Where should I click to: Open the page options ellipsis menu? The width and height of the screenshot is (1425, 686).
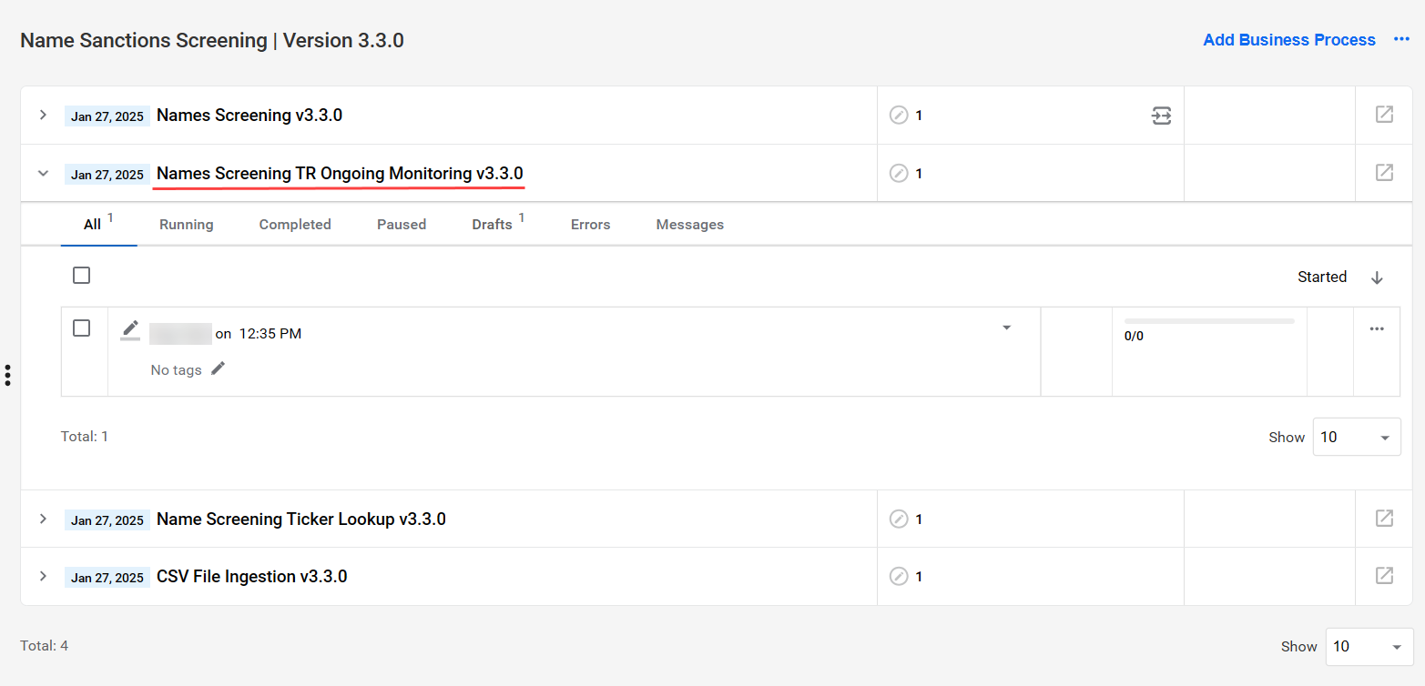(1402, 40)
